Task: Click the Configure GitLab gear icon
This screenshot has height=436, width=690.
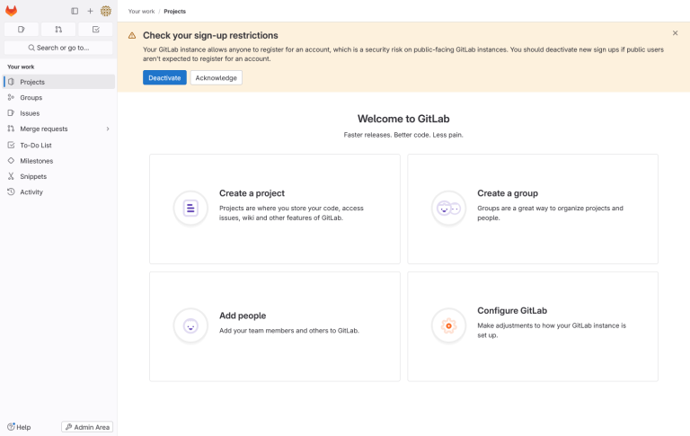Action: click(x=448, y=326)
